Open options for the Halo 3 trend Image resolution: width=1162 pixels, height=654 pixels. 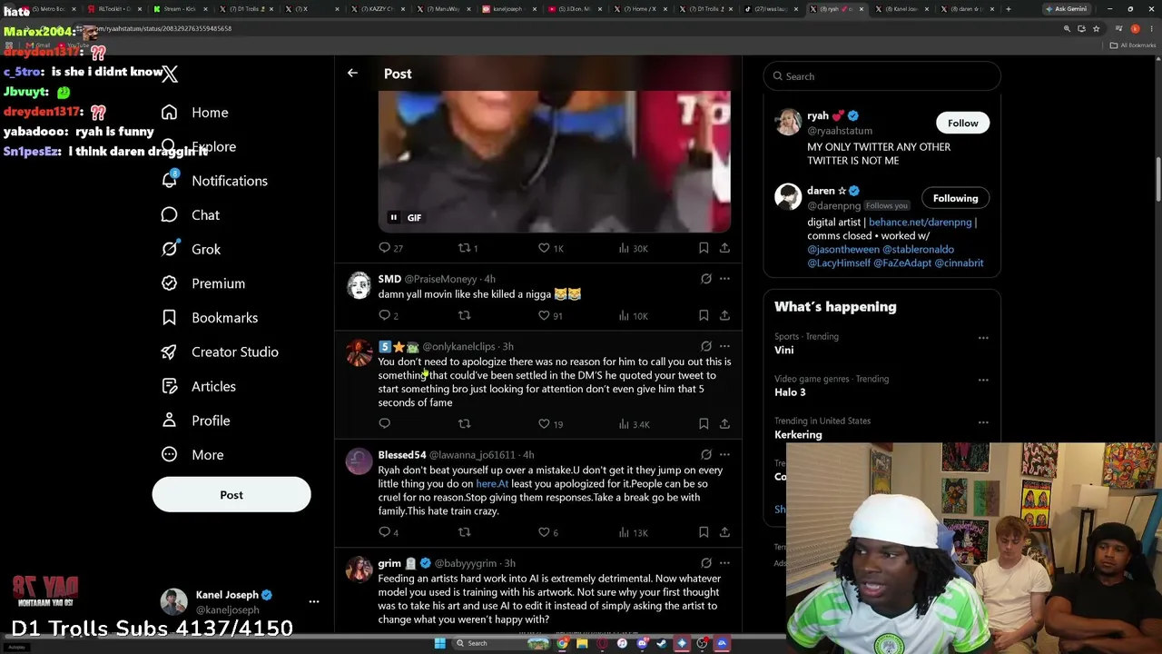coord(983,380)
